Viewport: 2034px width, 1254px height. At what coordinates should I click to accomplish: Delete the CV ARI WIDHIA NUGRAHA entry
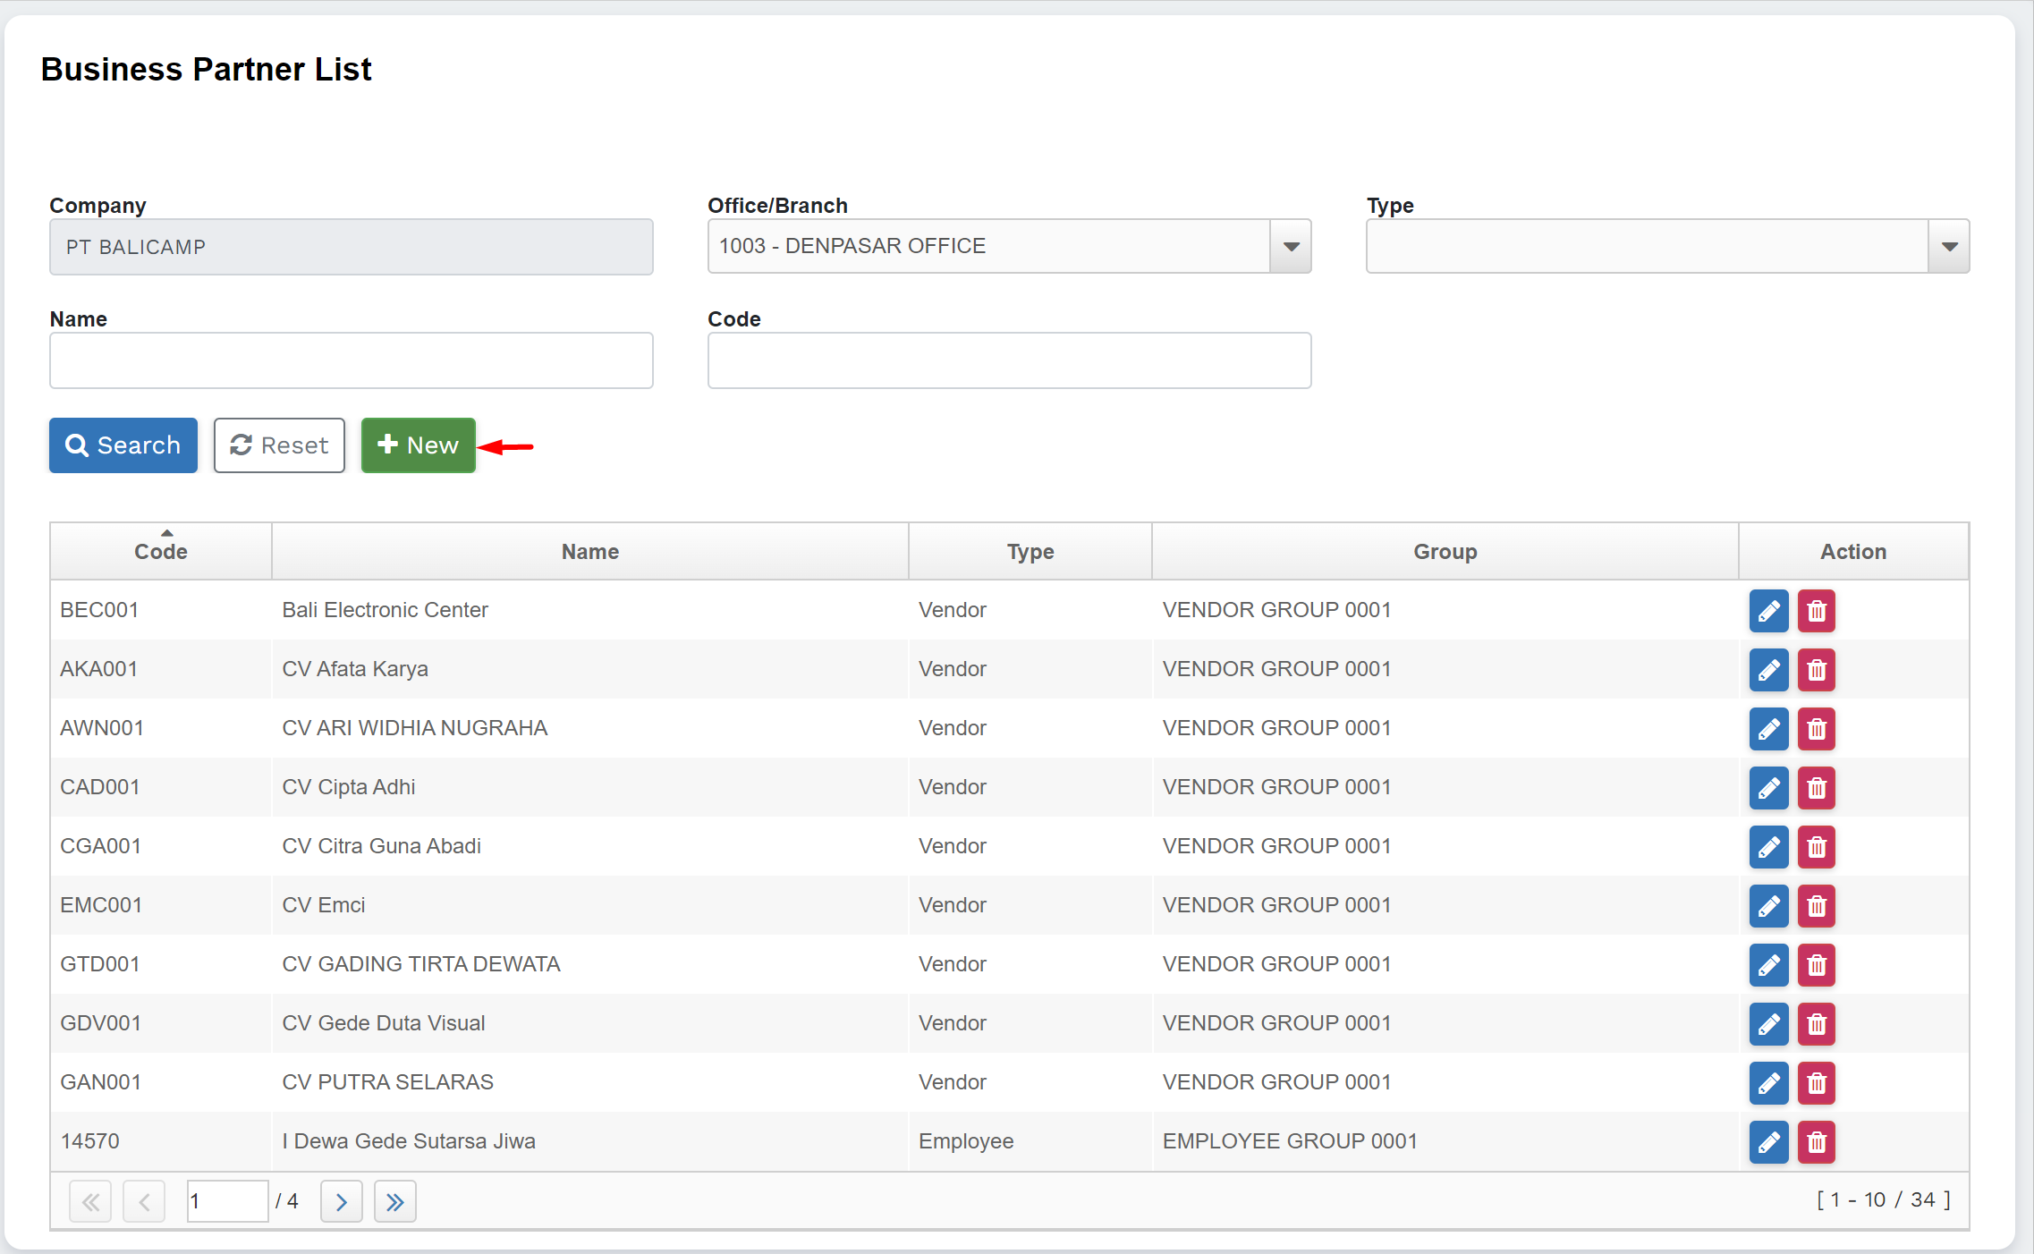pos(1816,729)
